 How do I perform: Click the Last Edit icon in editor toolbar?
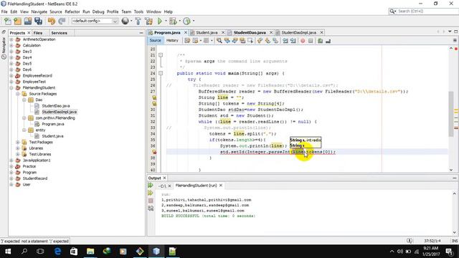187,41
